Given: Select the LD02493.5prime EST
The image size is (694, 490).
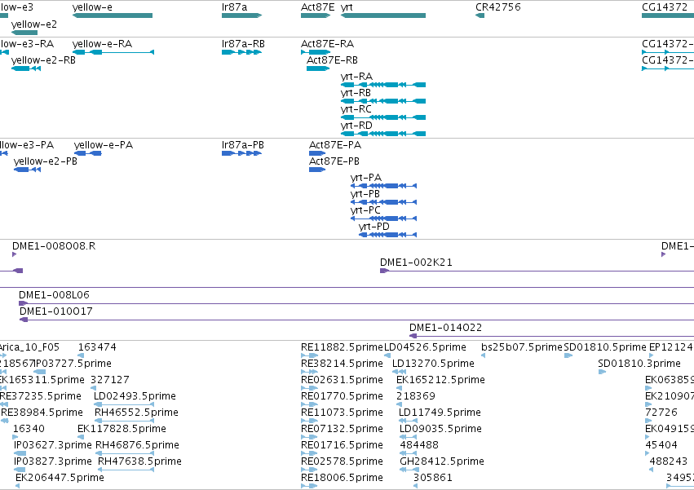Looking at the screenshot, I should pos(135,396).
